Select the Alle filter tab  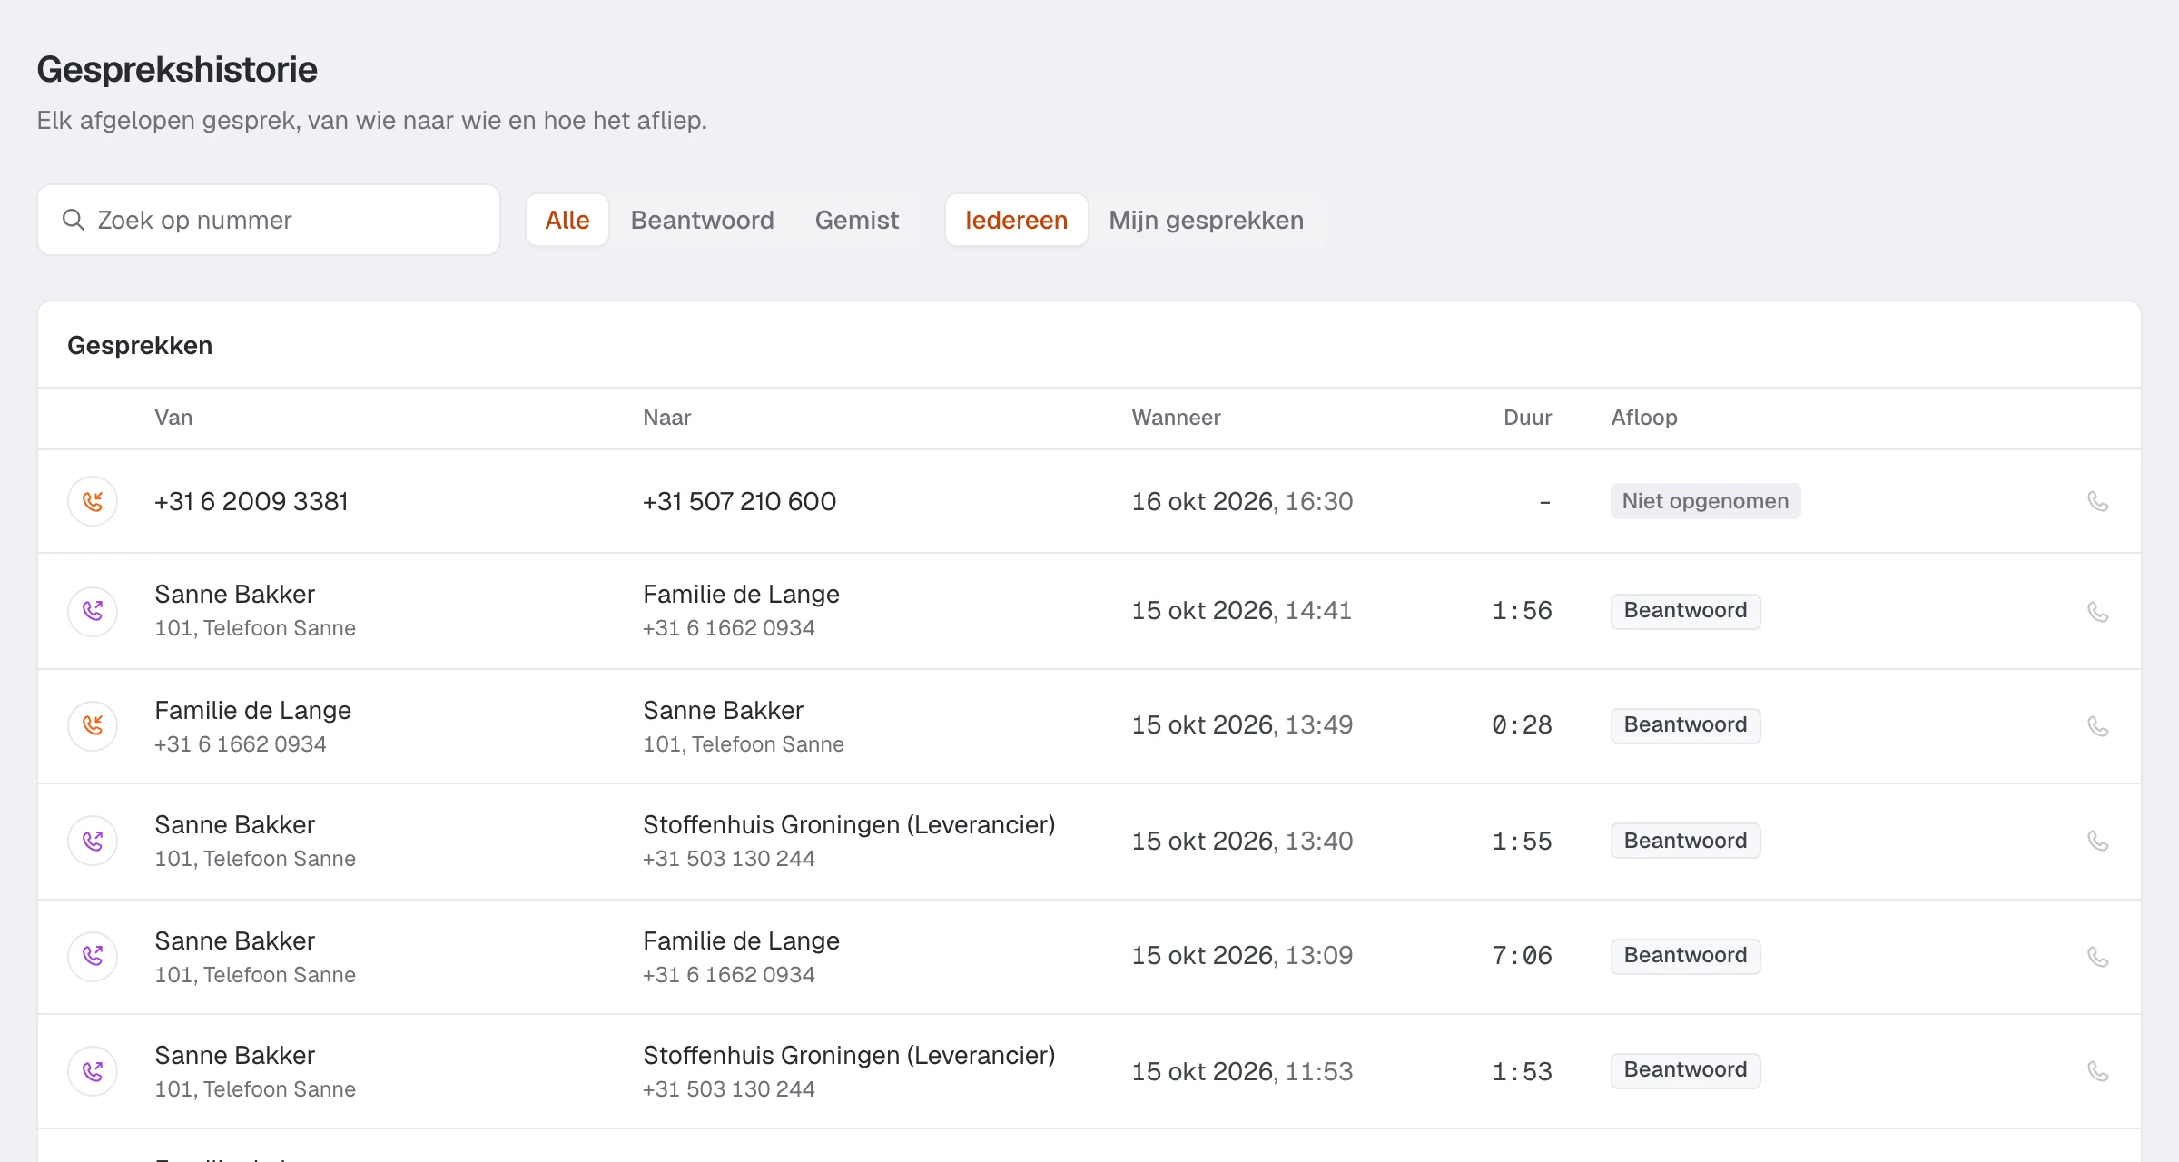(x=567, y=220)
